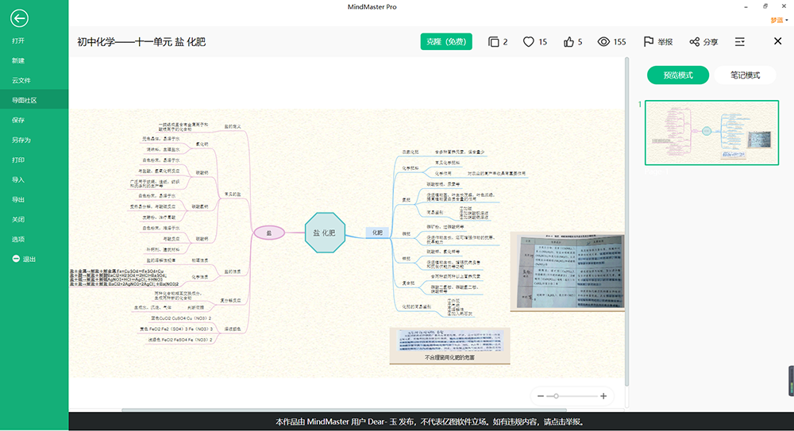Screen dimensions: 794x431
Task: Zoom in with the plus button
Action: tap(603, 396)
